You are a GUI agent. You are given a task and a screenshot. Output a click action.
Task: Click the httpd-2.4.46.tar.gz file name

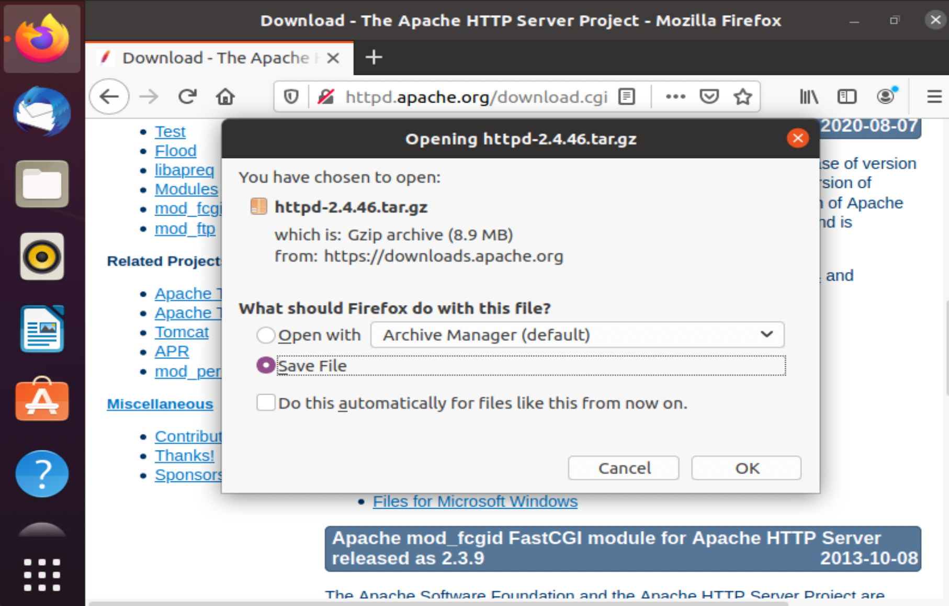click(351, 207)
